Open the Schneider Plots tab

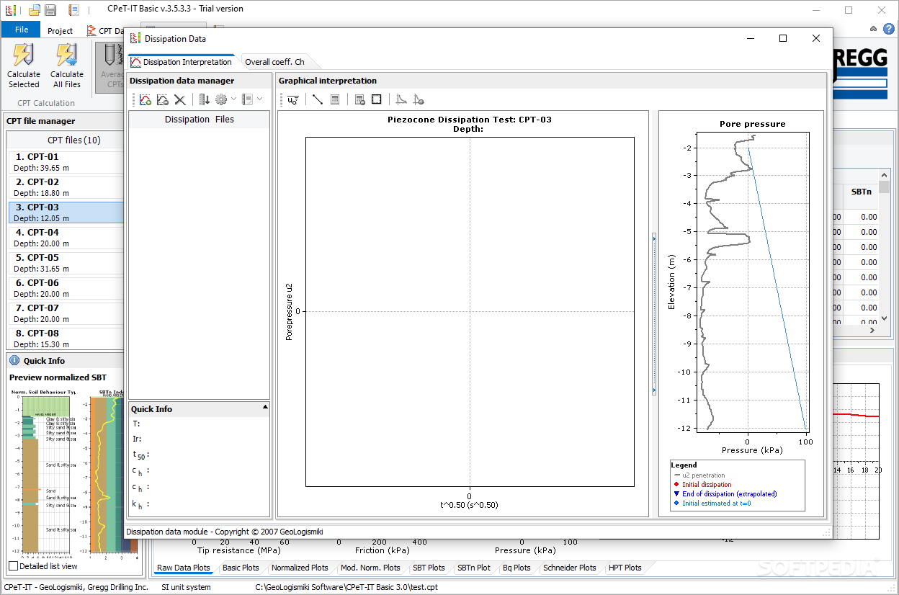(x=569, y=568)
